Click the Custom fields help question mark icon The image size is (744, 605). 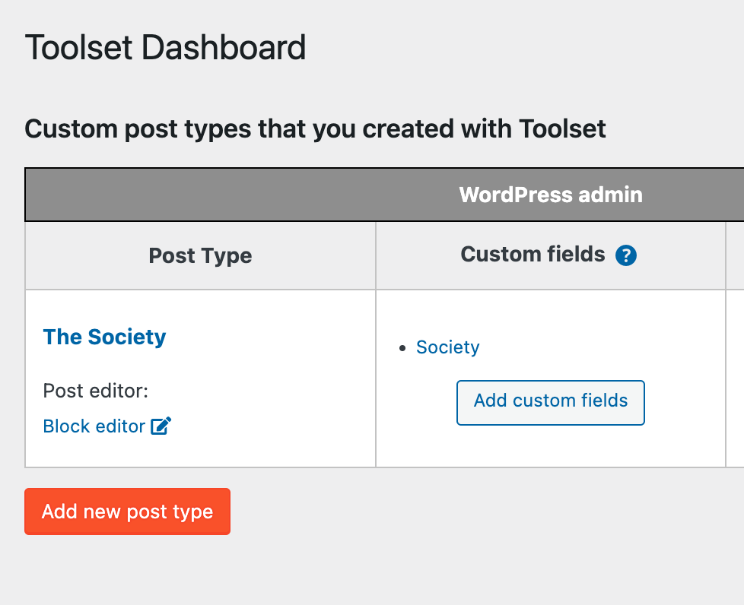(626, 255)
